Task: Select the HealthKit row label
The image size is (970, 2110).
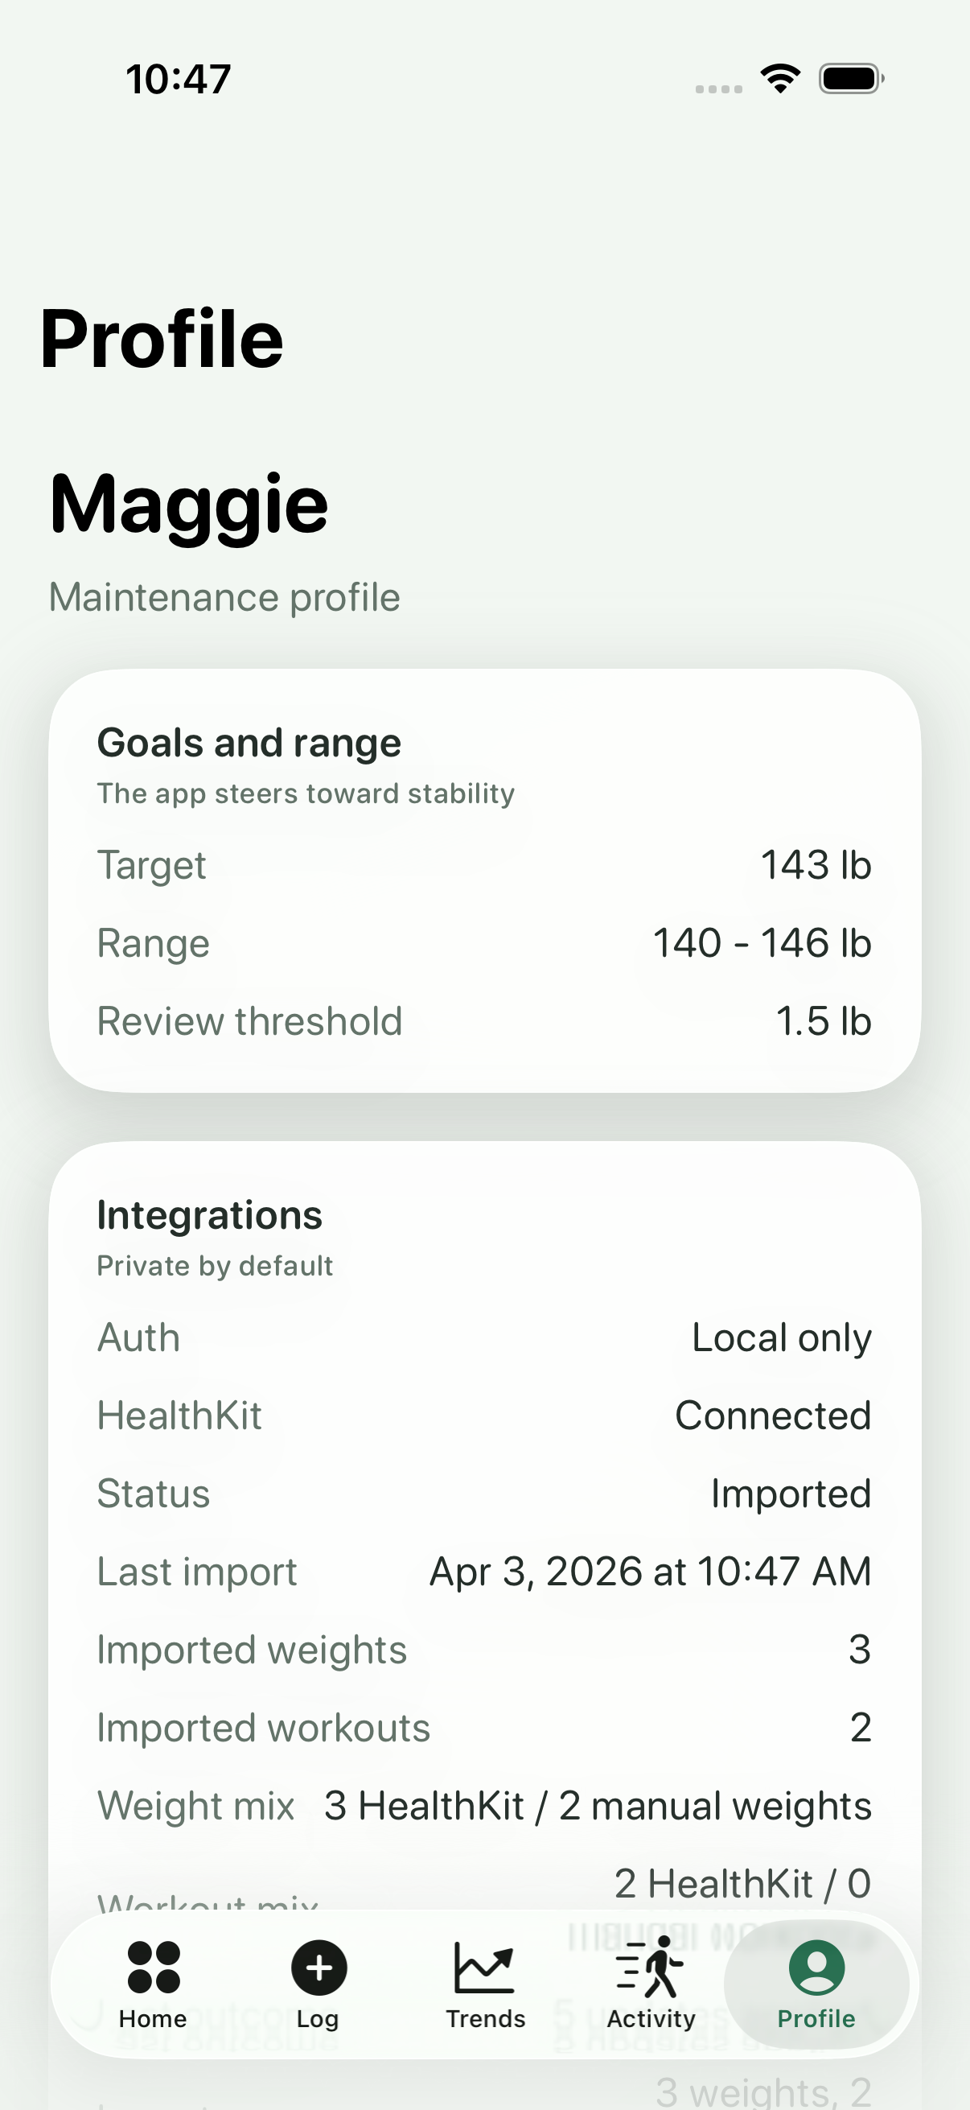Action: tap(179, 1416)
